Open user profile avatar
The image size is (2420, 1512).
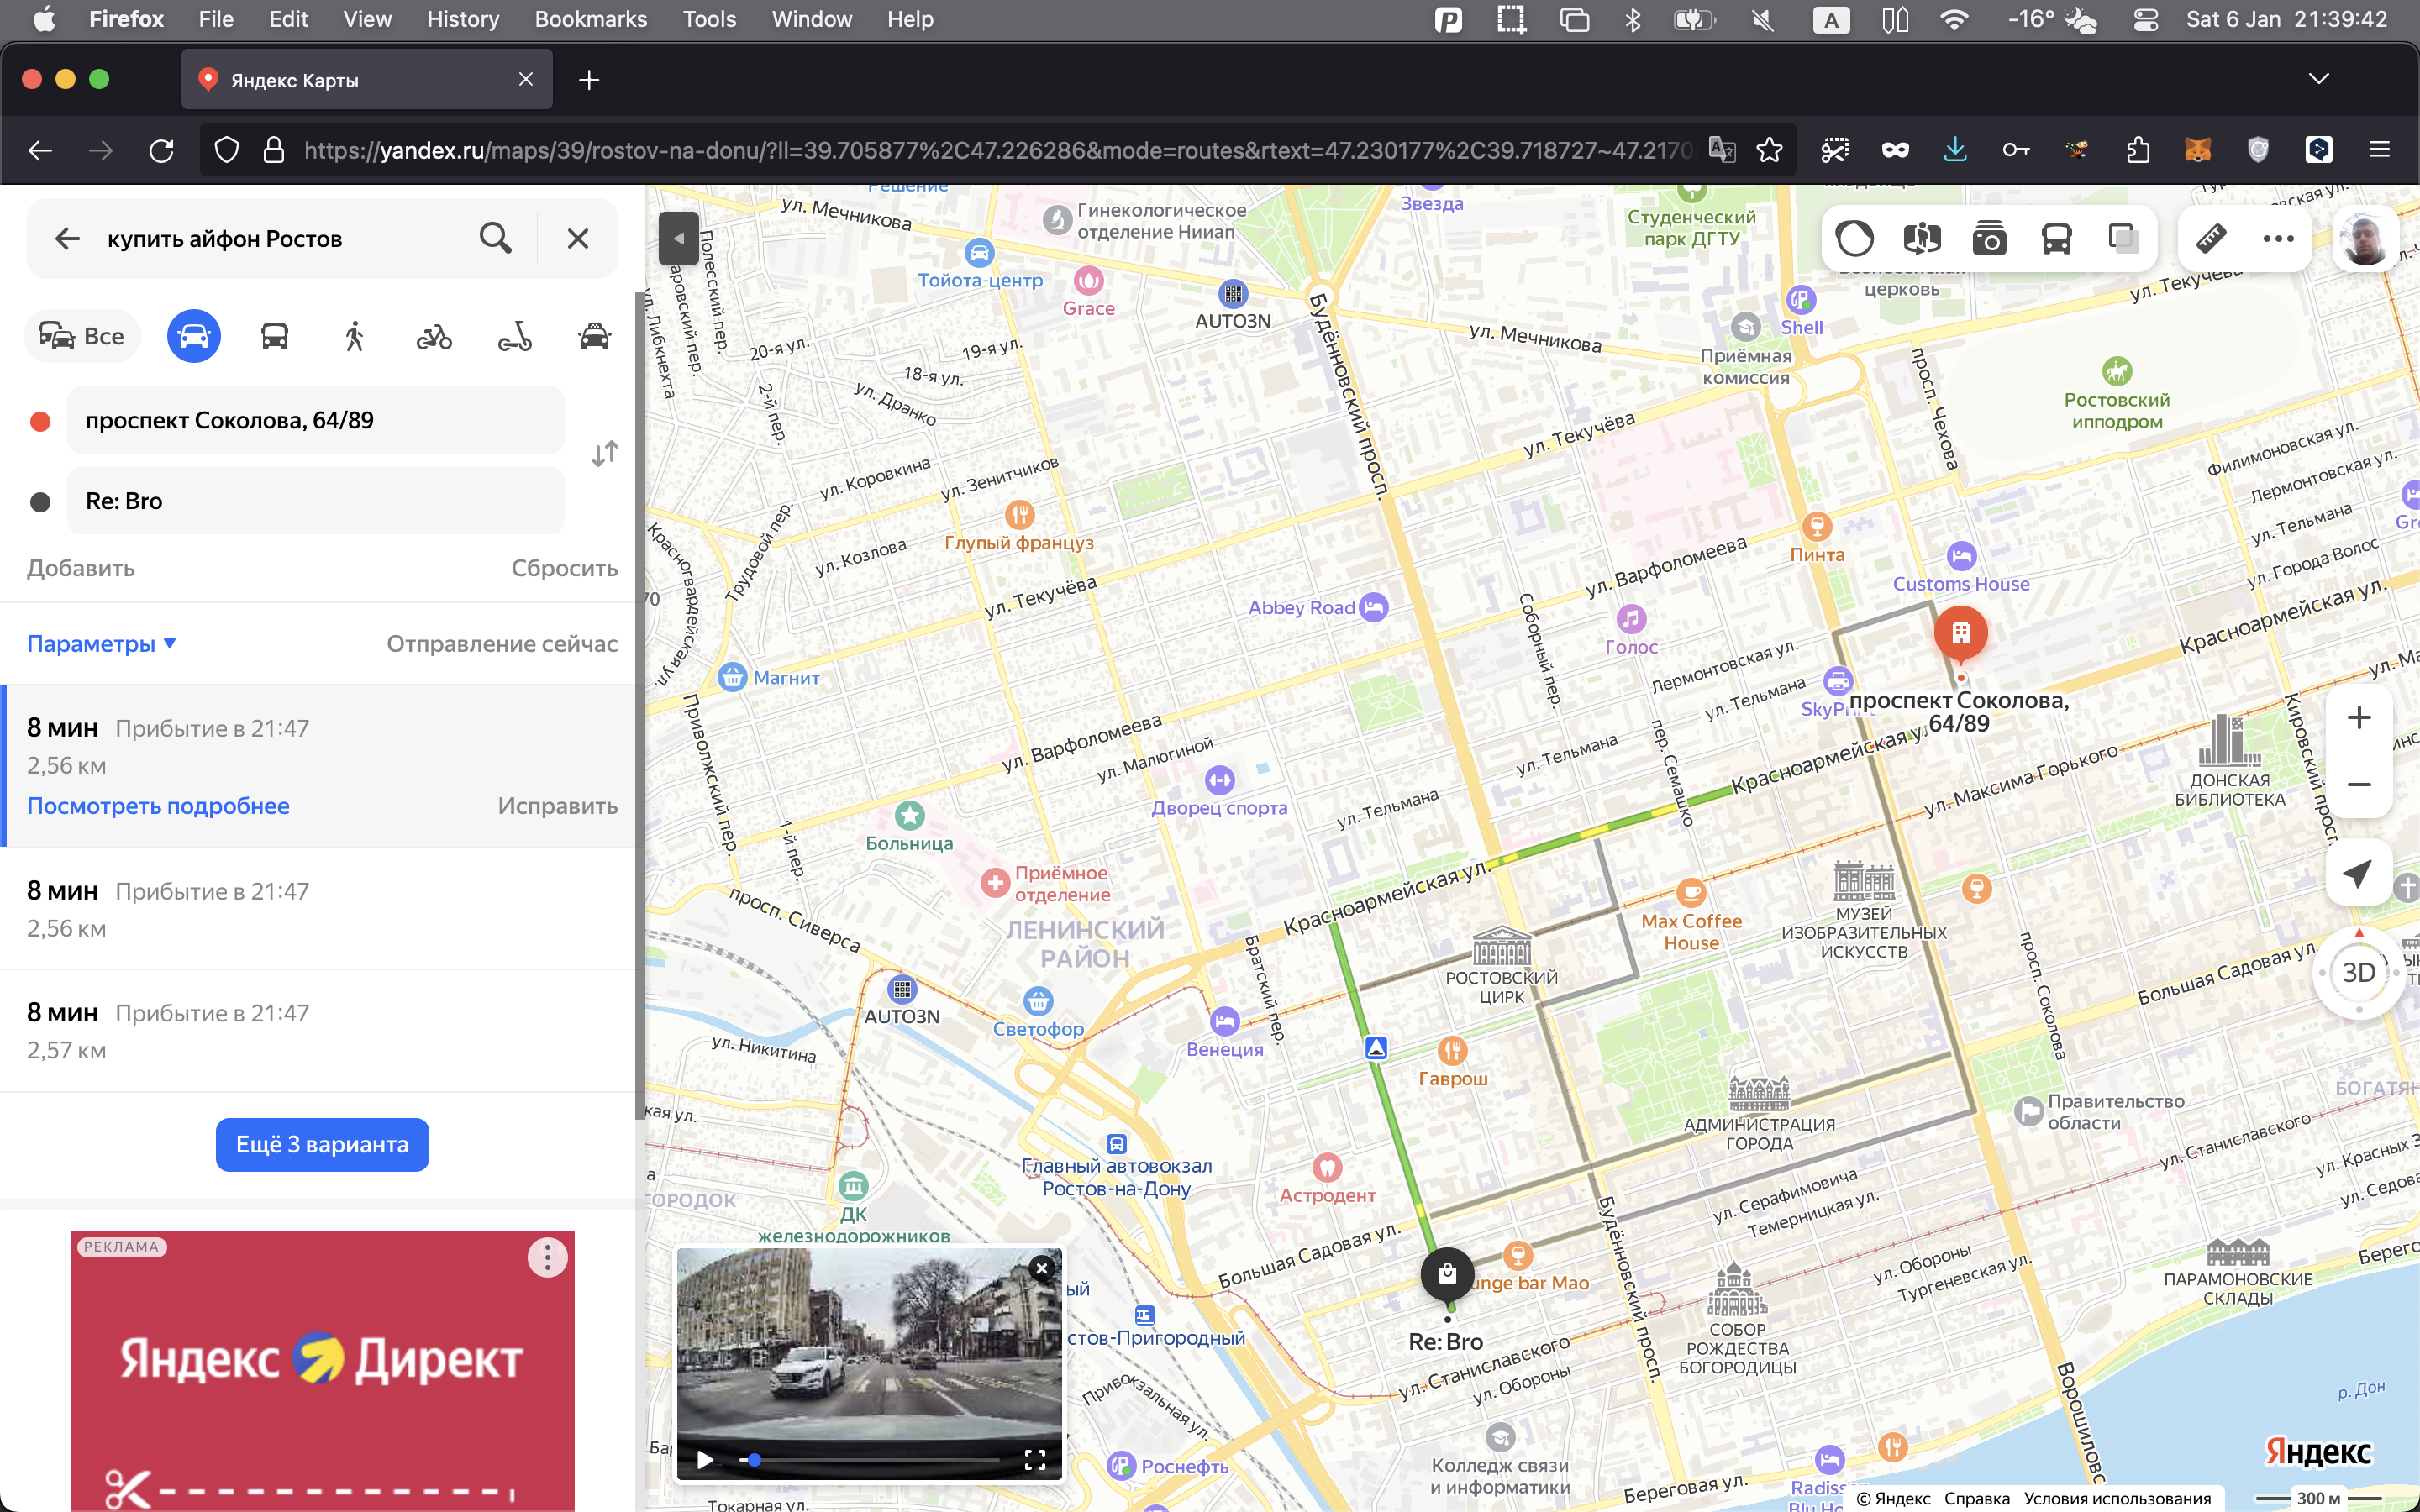(x=2366, y=239)
